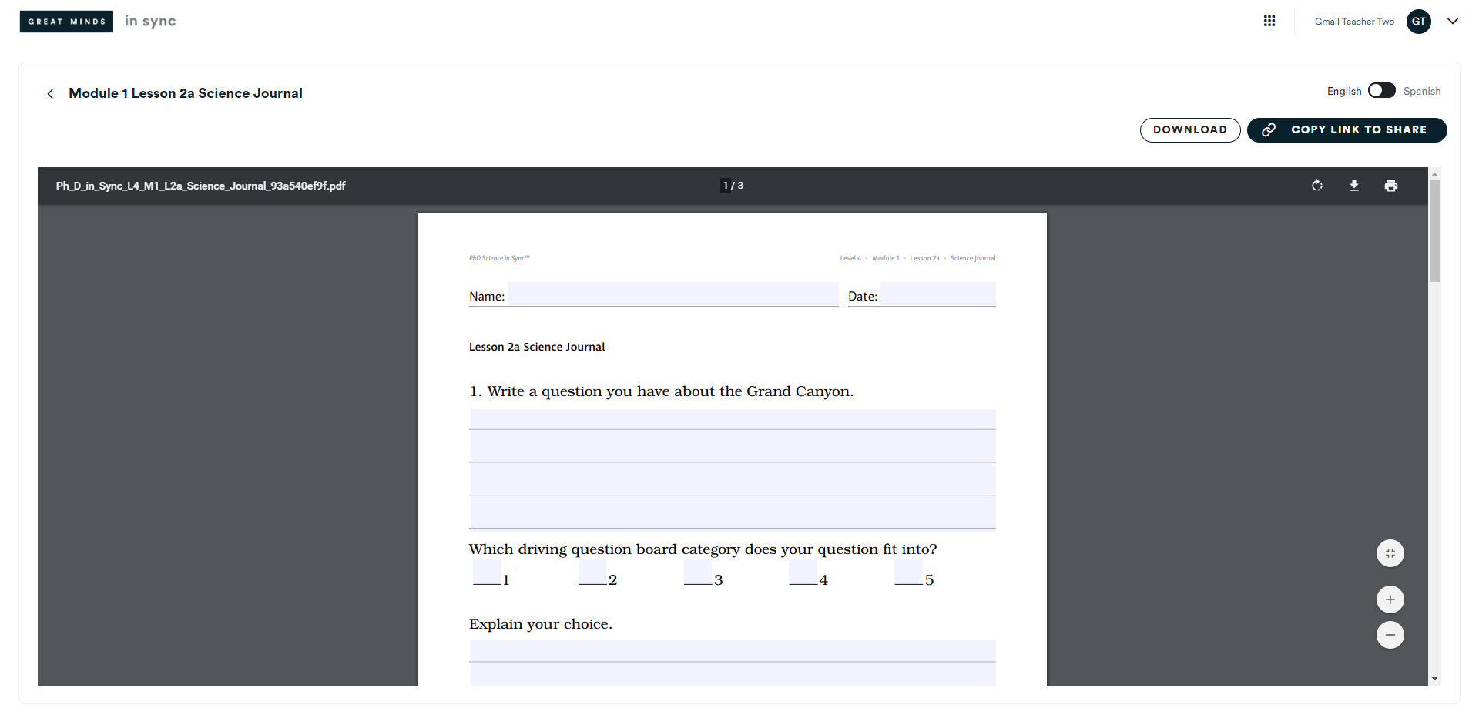Open the apps grid menu
Image resolution: width=1479 pixels, height=722 pixels.
pos(1269,21)
